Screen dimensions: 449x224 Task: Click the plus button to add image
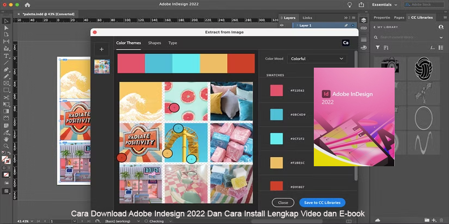(x=101, y=49)
